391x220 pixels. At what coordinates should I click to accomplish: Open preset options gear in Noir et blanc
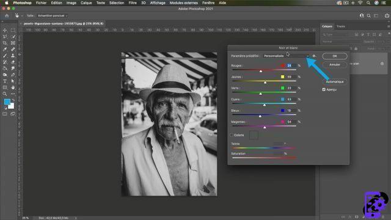pyautogui.click(x=315, y=56)
